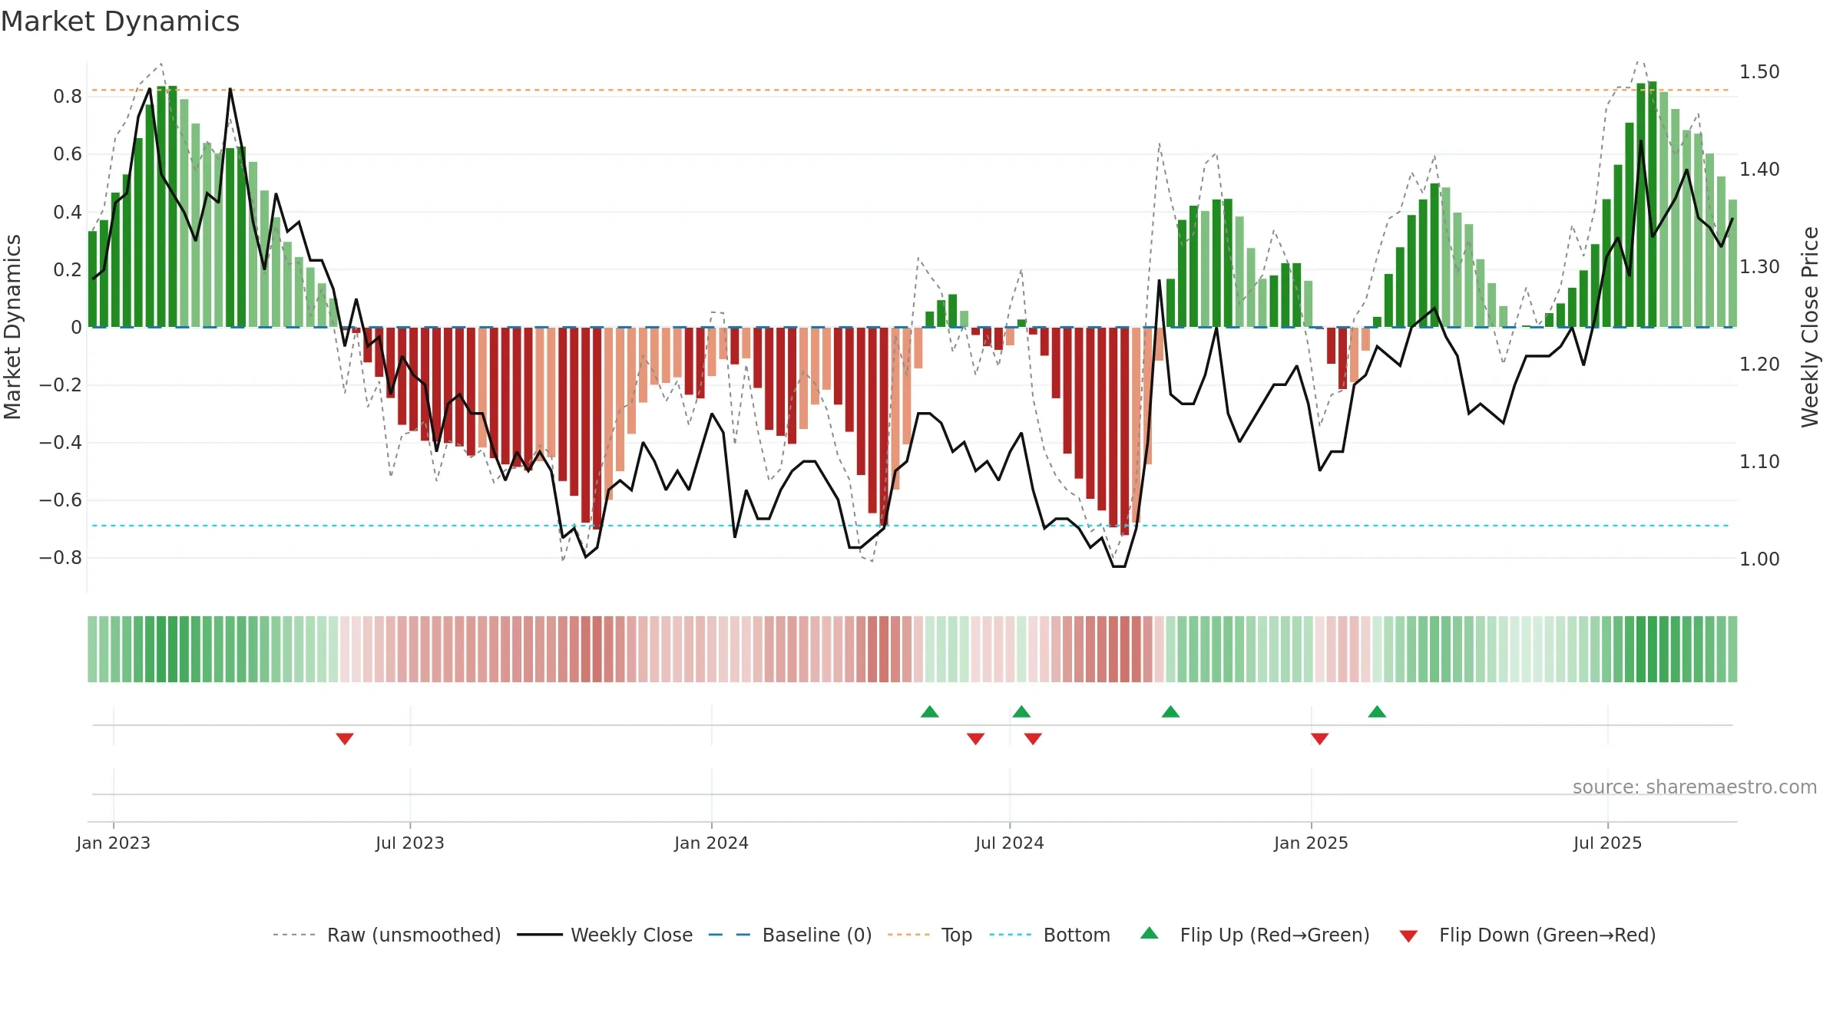Click the last green flip-up marker, early 2025
Screen dimensions: 1843x1036
tap(1377, 711)
